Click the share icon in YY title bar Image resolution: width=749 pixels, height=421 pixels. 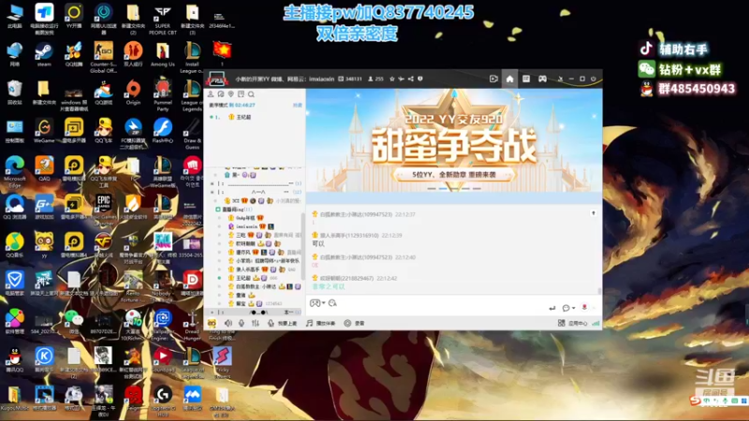coord(411,79)
